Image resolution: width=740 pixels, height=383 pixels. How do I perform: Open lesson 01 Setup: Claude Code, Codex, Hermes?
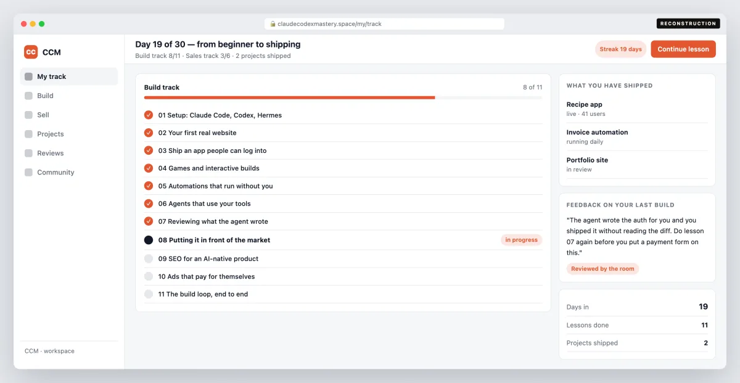pyautogui.click(x=343, y=115)
